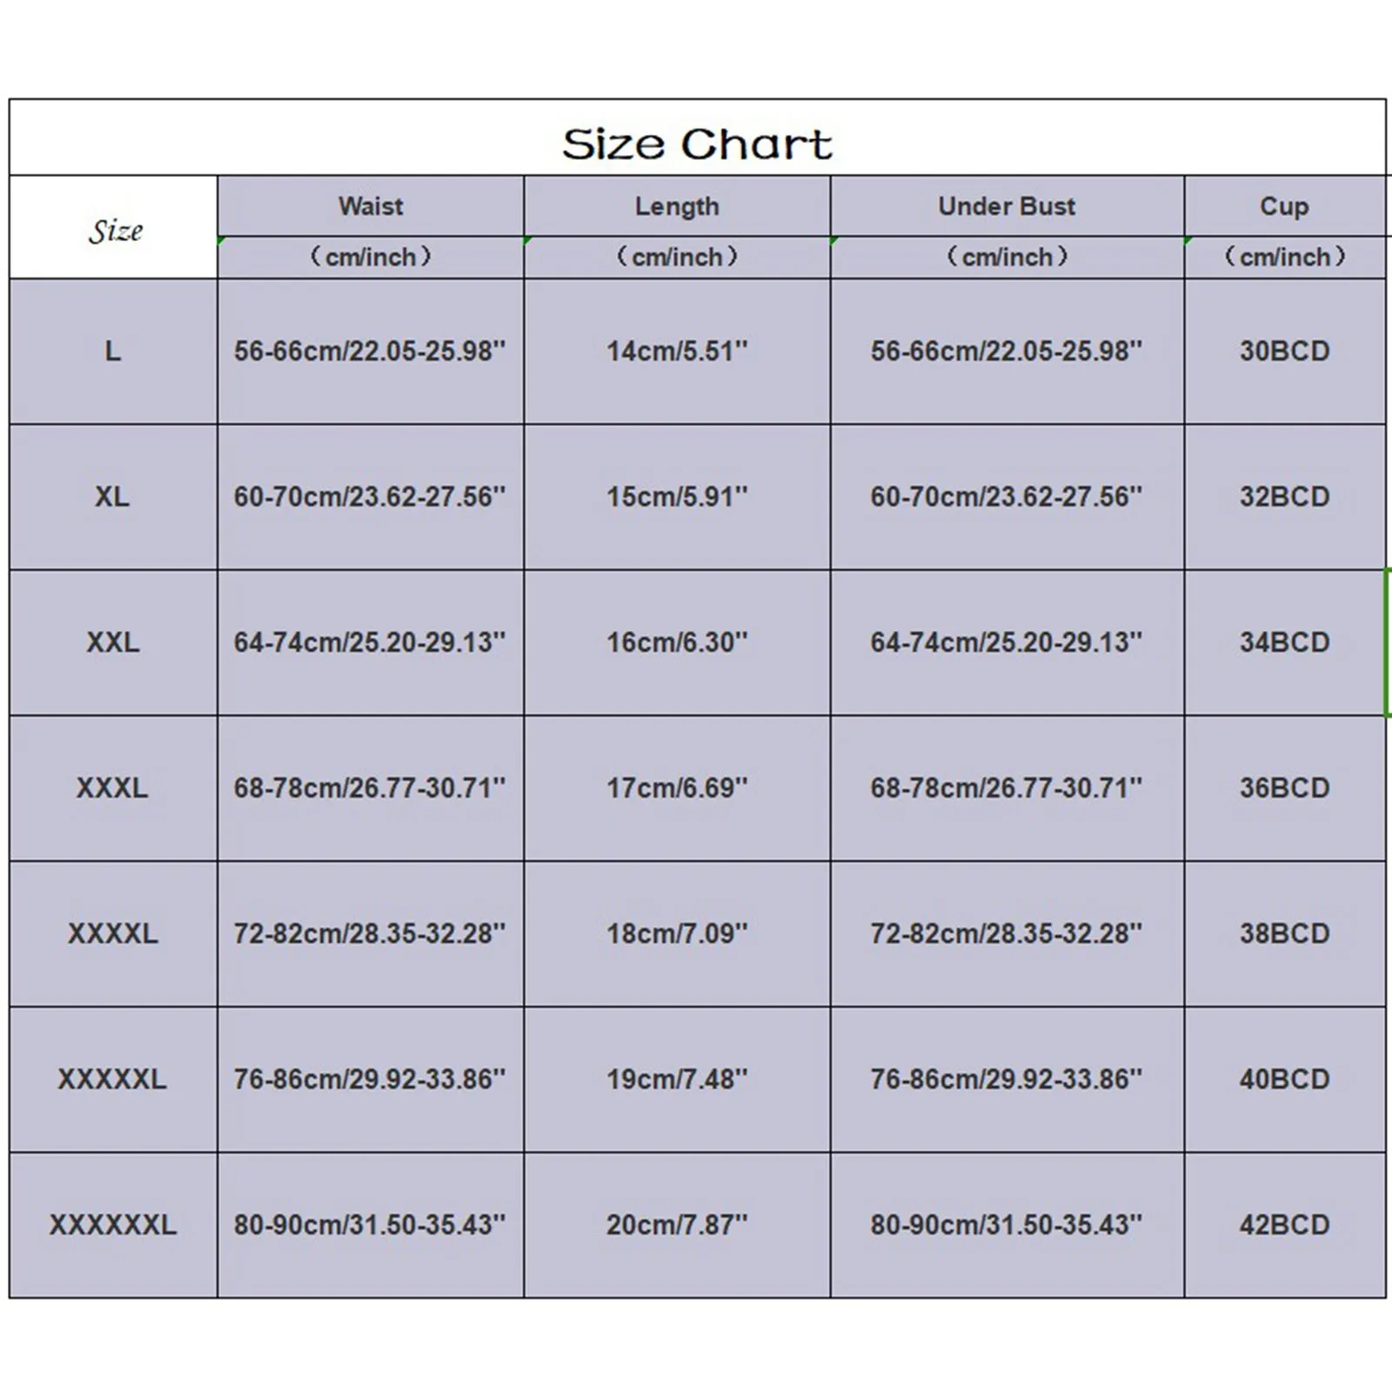Click the 38BCD cup cell
1392x1392 pixels.
1284,934
